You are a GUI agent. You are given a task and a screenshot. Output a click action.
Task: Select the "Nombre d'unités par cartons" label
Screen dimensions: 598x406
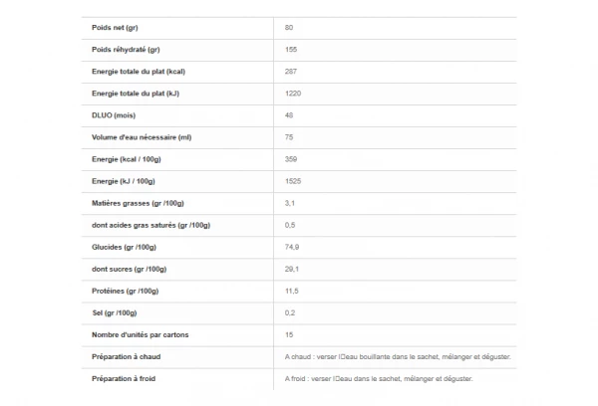pyautogui.click(x=138, y=334)
